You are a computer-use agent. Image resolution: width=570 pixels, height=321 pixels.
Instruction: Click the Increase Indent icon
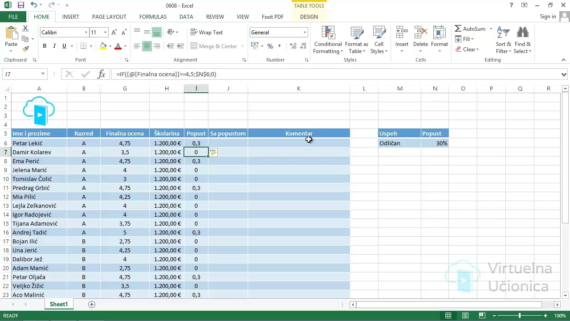click(181, 46)
